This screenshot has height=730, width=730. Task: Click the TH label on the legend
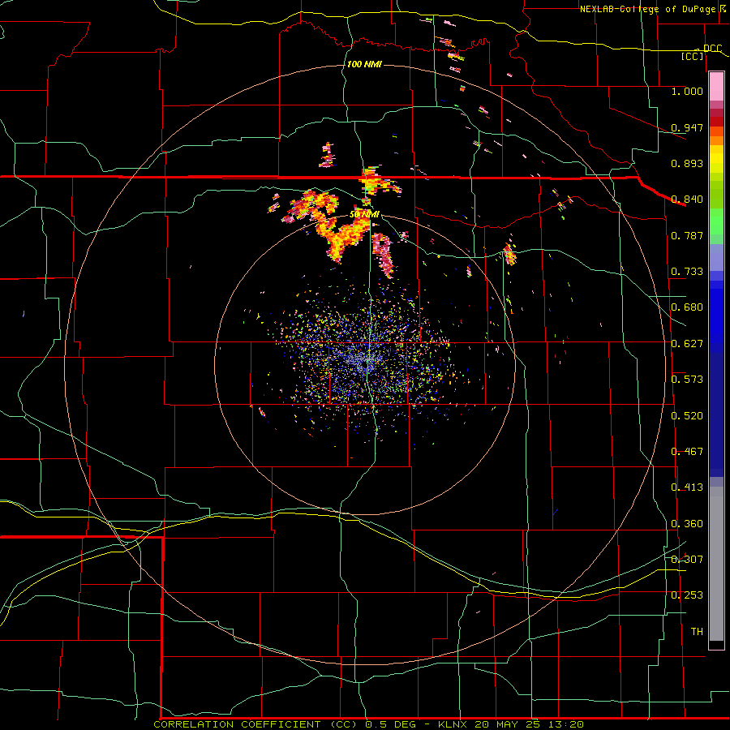tap(697, 632)
